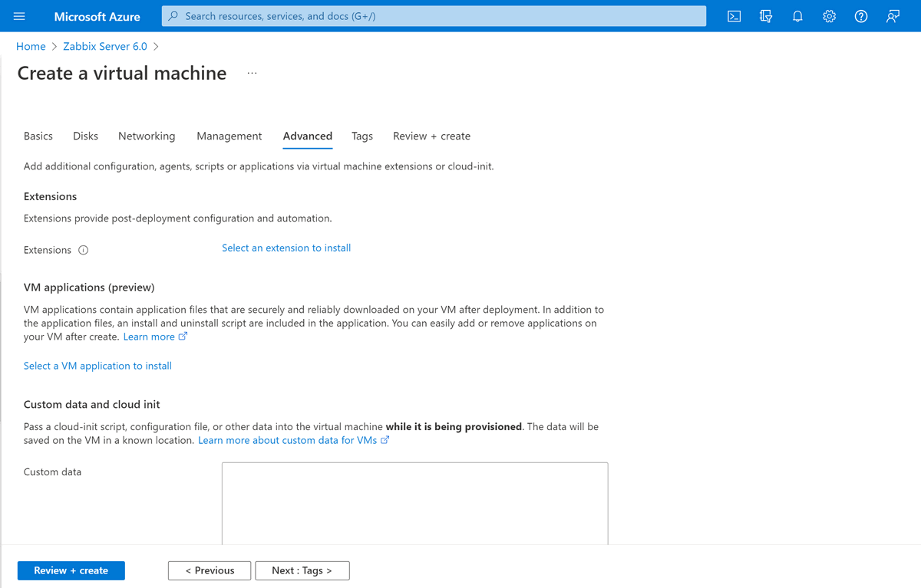
Task: Click the Create a virtual machine heading
Action: coord(122,74)
